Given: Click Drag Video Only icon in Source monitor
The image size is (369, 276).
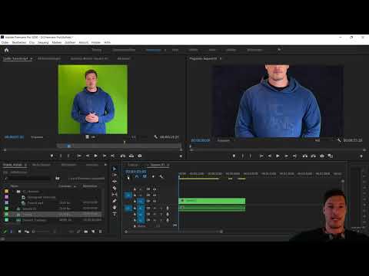Looking at the screenshot, I should click(x=88, y=137).
